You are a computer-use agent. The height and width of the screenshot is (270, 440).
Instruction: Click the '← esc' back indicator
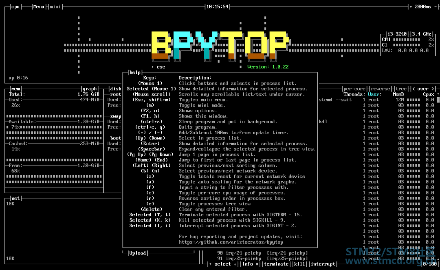[x=158, y=67]
